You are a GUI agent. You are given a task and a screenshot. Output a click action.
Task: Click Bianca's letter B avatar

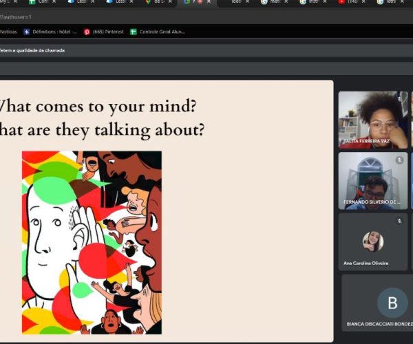click(x=392, y=303)
